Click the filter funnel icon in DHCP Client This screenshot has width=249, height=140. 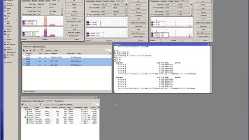click(x=42, y=50)
